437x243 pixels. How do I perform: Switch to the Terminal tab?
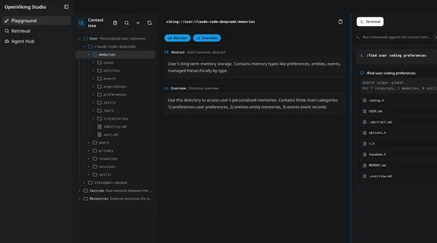(x=370, y=21)
